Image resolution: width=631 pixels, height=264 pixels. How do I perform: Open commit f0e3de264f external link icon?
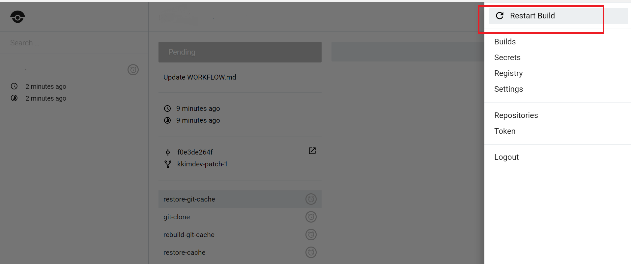(312, 151)
